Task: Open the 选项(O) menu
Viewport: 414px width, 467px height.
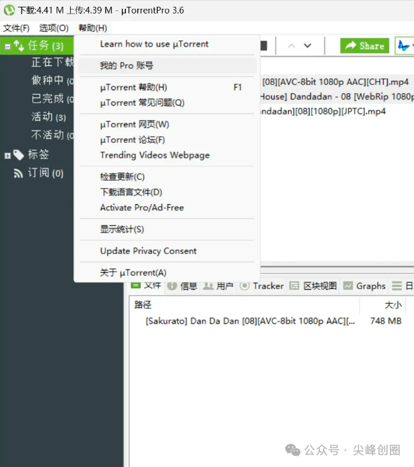Action: (54, 28)
